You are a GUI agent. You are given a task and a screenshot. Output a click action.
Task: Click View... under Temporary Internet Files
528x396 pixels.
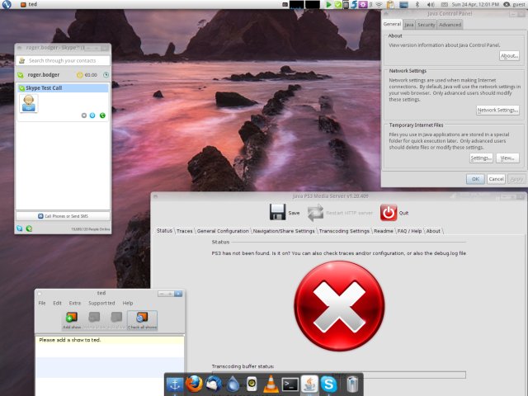(507, 158)
